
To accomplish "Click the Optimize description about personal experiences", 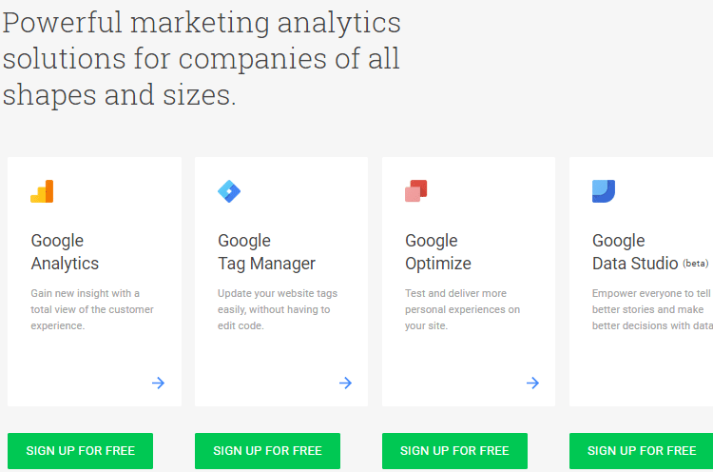I will [x=462, y=309].
